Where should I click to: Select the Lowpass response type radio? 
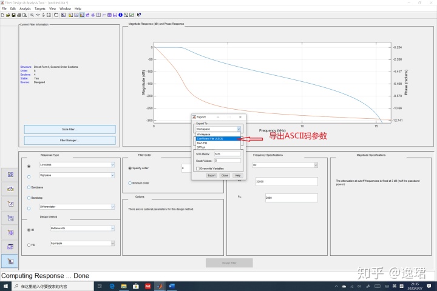tap(29, 166)
